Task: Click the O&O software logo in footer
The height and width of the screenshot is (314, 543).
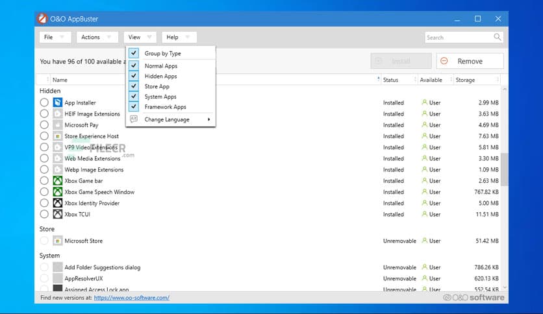Action: click(x=474, y=297)
